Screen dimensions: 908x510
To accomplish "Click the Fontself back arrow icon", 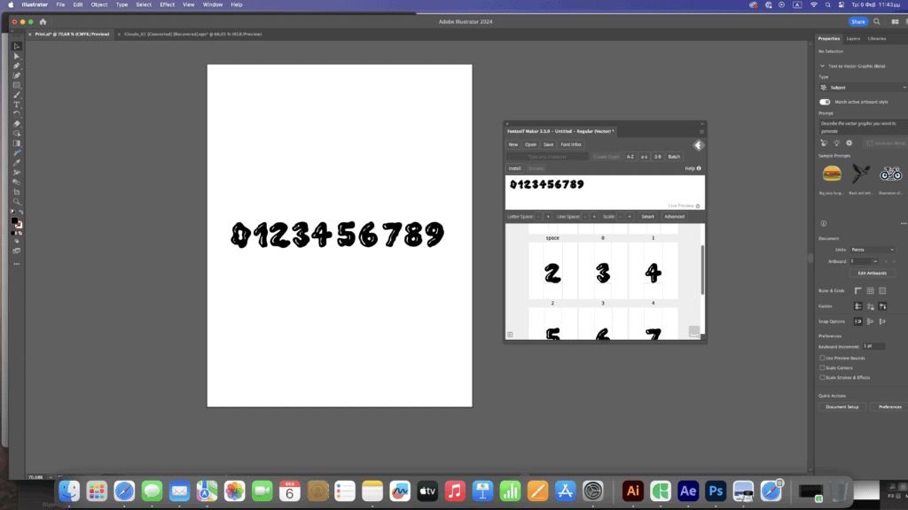I will point(698,144).
